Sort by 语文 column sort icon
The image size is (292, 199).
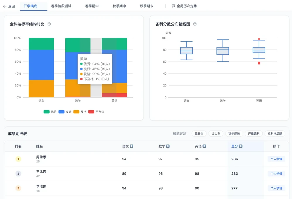coord(132,146)
